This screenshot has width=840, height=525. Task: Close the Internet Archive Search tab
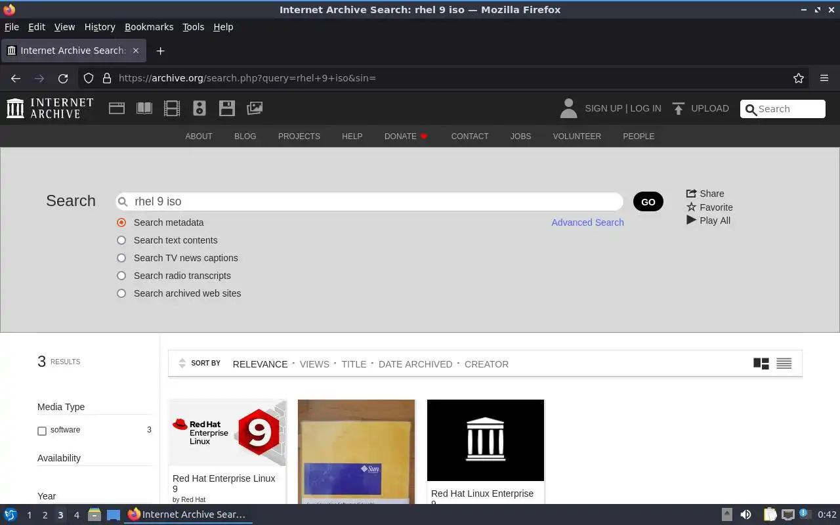[136, 51]
